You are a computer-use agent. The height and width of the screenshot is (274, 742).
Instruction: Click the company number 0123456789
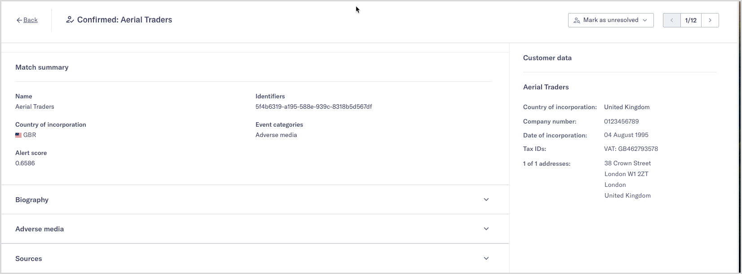click(621, 122)
